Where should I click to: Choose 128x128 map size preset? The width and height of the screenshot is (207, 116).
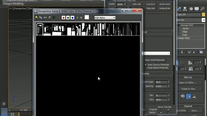(x=136, y=4)
